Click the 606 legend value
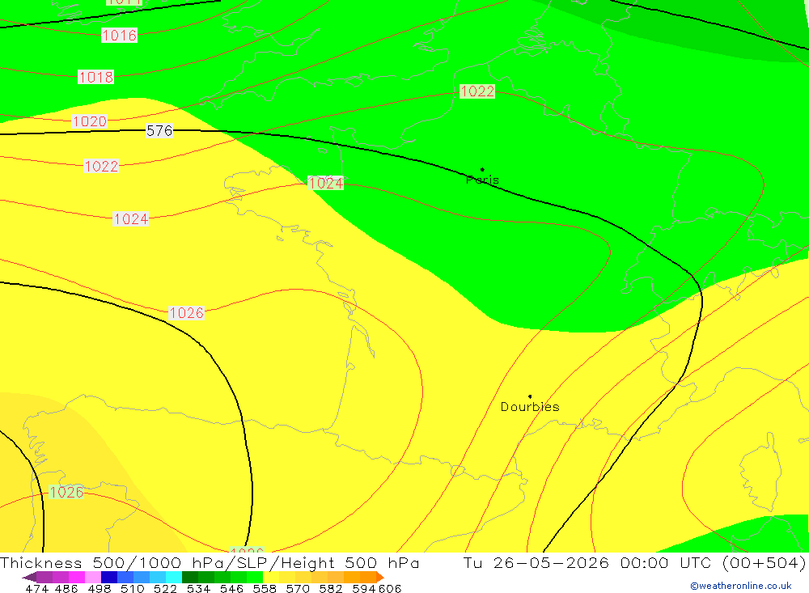Screen dimensions: 809x593 click(x=390, y=588)
